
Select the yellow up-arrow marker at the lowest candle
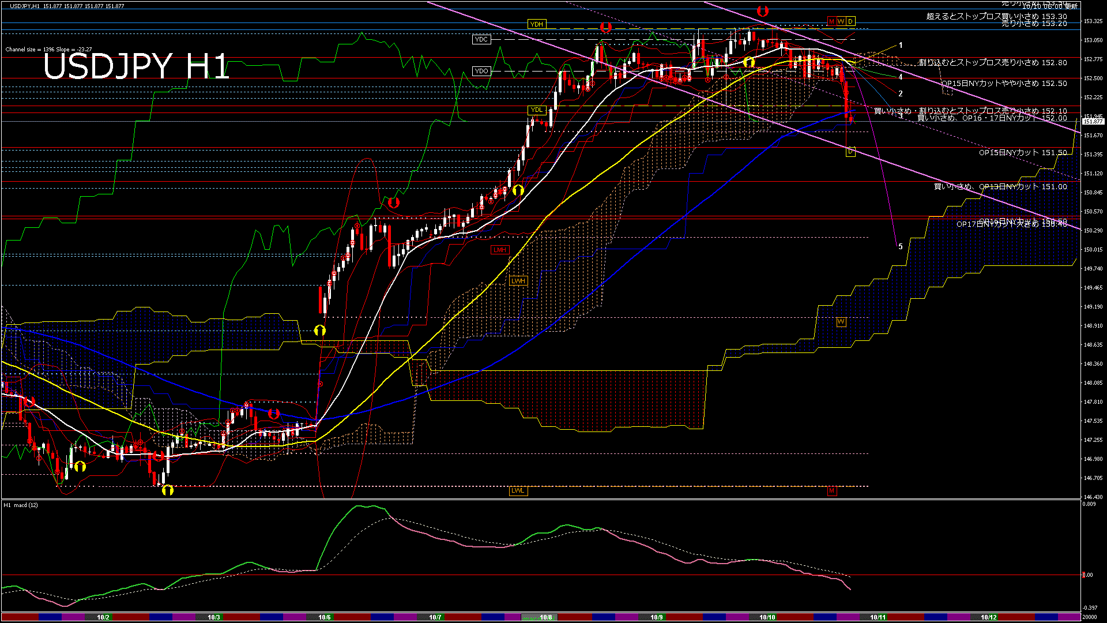(x=168, y=490)
